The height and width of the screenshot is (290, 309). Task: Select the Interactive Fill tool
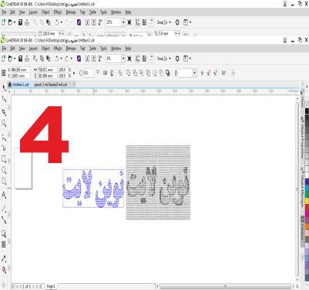click(x=4, y=270)
